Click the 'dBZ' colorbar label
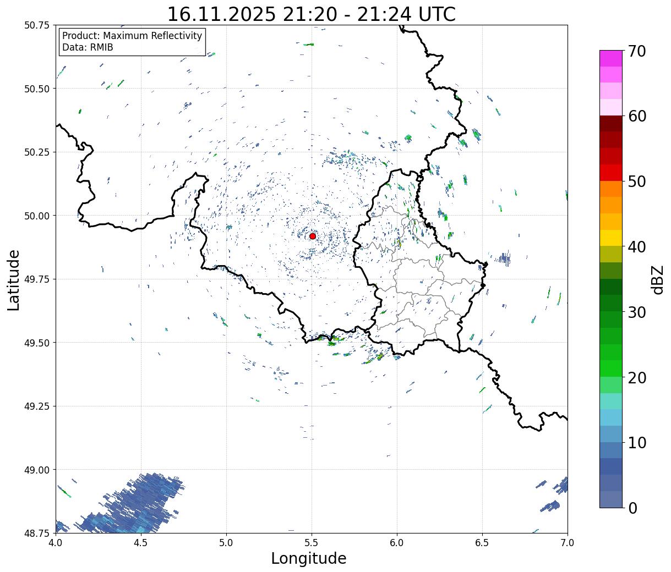 [657, 279]
